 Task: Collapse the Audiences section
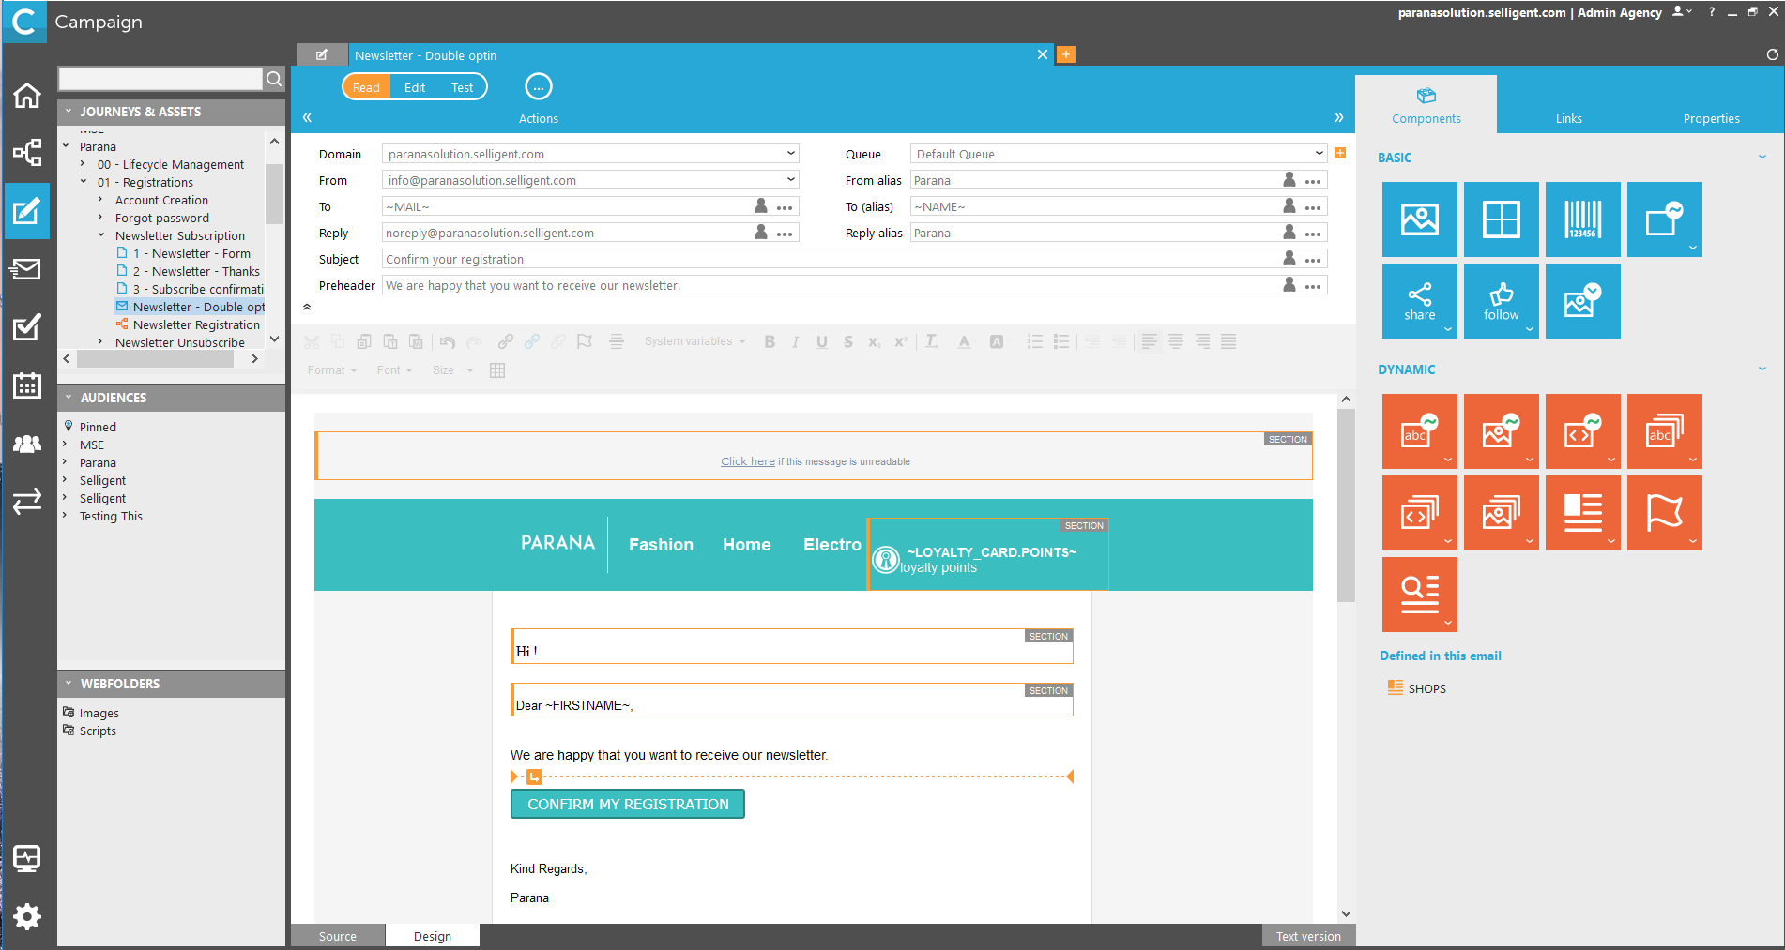(x=69, y=397)
